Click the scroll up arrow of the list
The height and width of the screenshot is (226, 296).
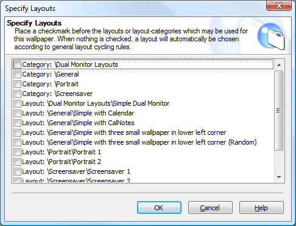[279, 65]
